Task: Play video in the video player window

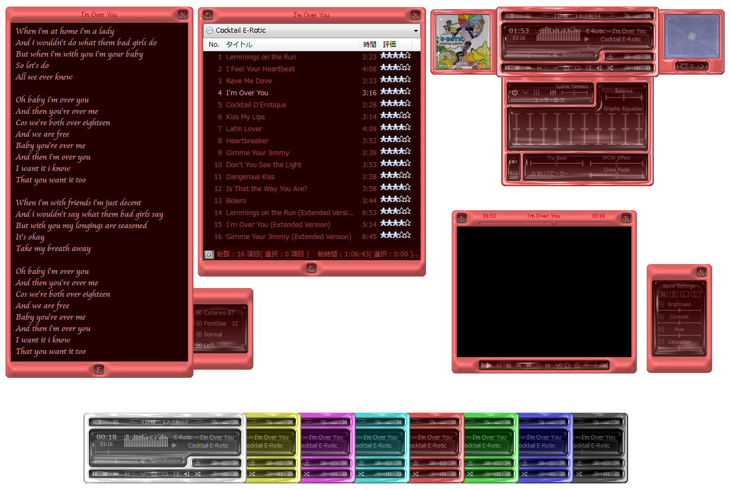Action: [489, 365]
